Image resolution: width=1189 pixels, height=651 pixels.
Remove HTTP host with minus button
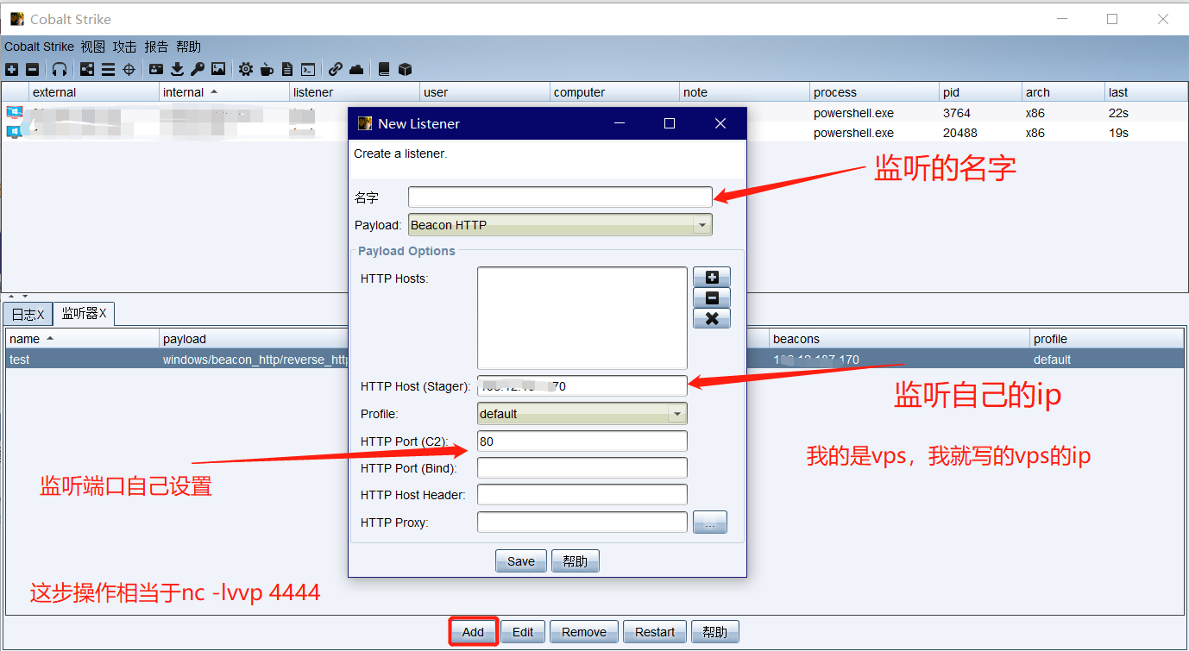(712, 297)
